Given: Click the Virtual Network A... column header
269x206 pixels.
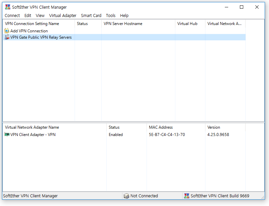Looking at the screenshot, I should (225, 24).
